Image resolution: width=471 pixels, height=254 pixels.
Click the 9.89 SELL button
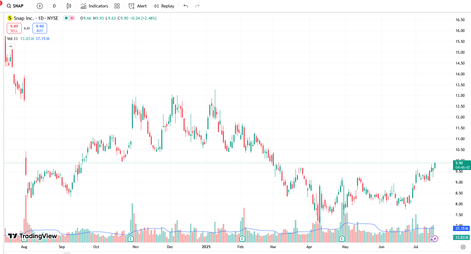(x=14, y=28)
